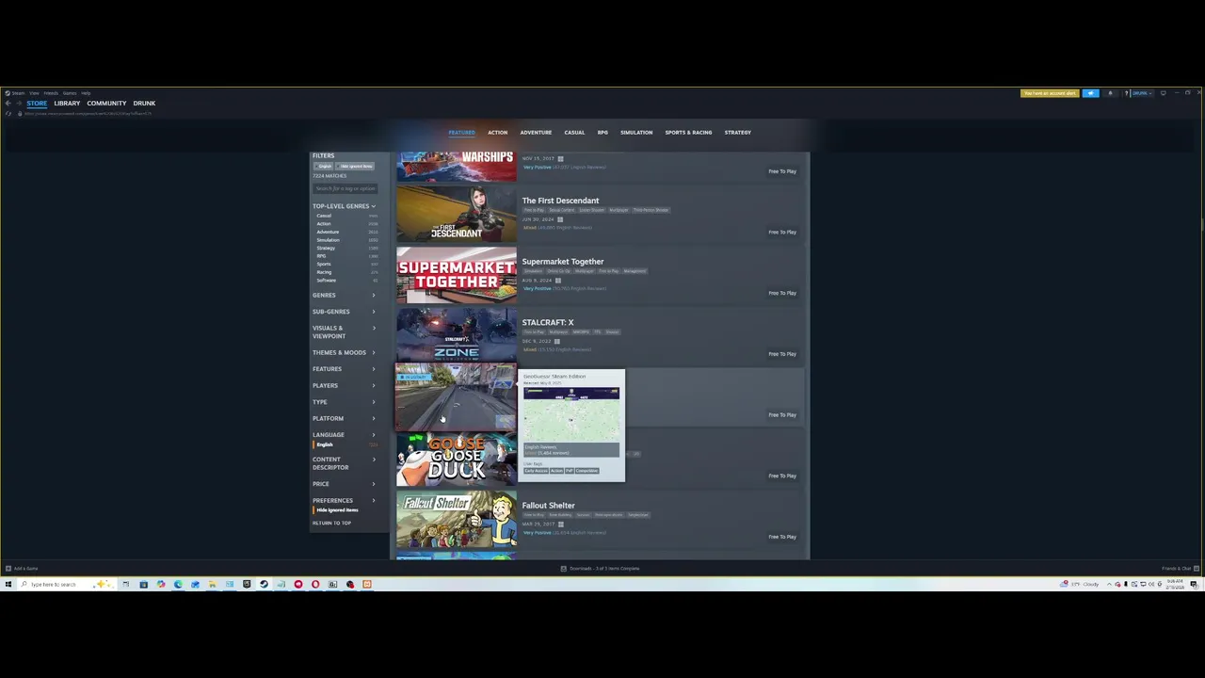Select the SIMULATION category tab
The width and height of the screenshot is (1205, 678).
tap(636, 133)
